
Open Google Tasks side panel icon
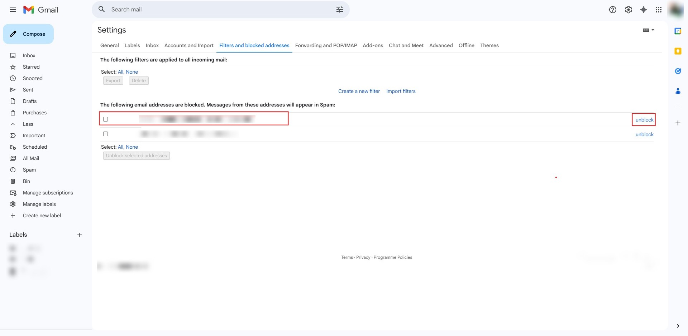click(678, 71)
